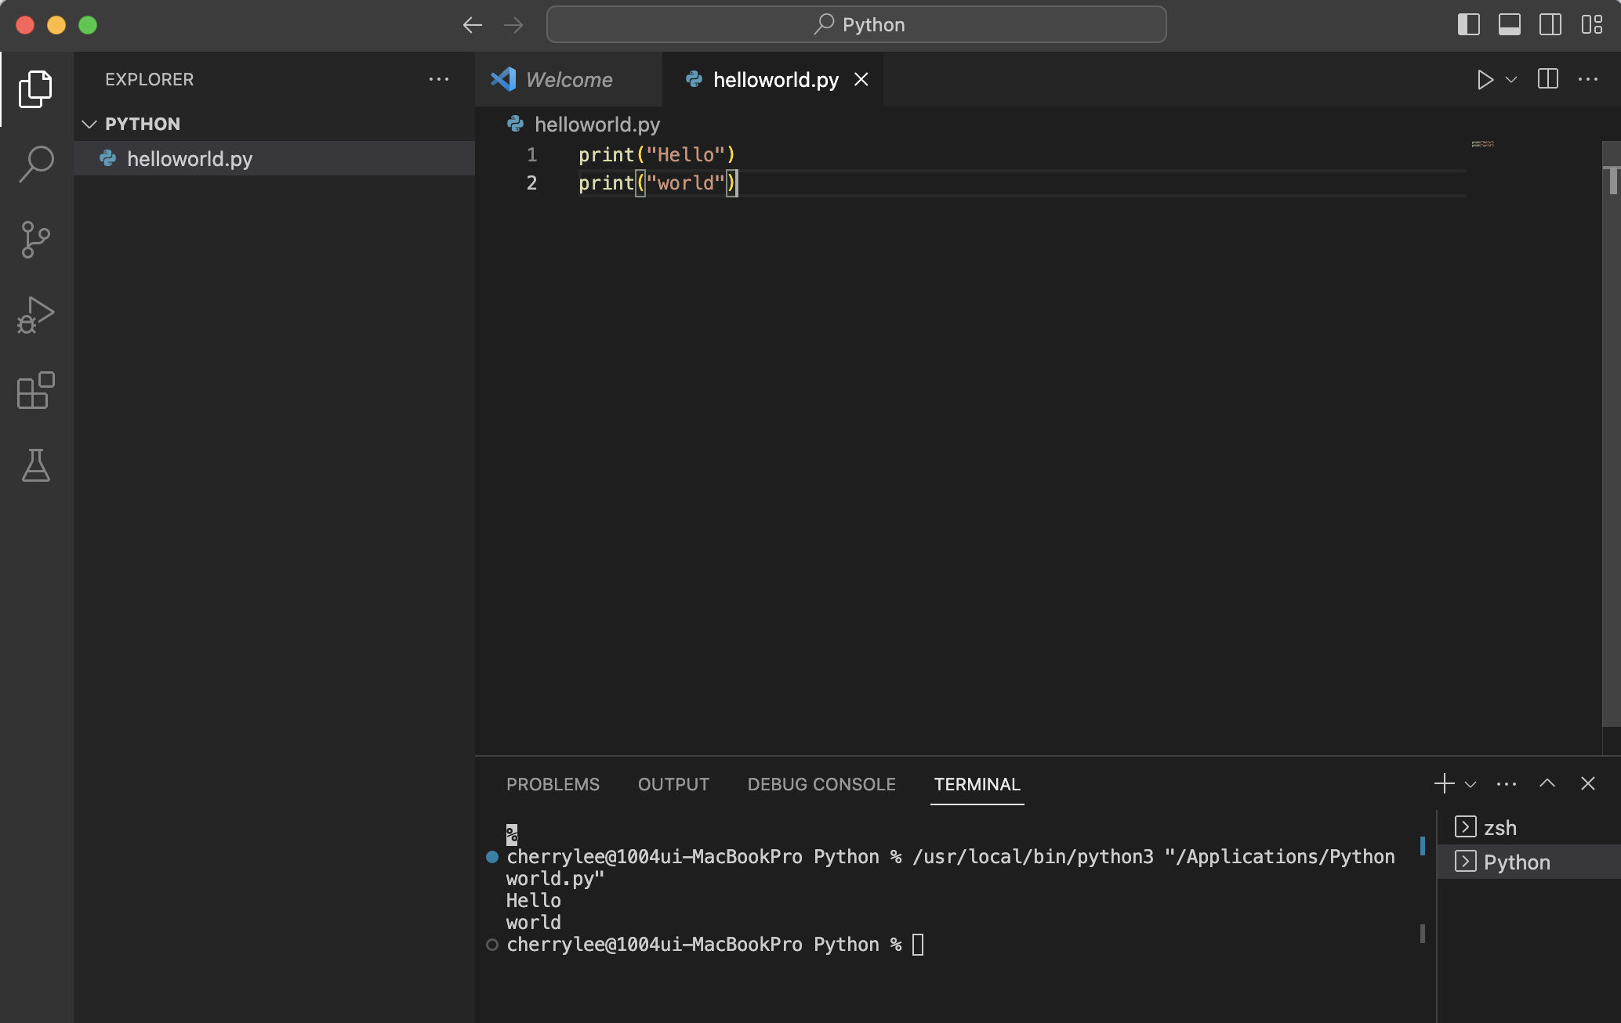Screen dimensions: 1621x1023
Task: Open the run options dropdown arrow
Action: point(1511,80)
